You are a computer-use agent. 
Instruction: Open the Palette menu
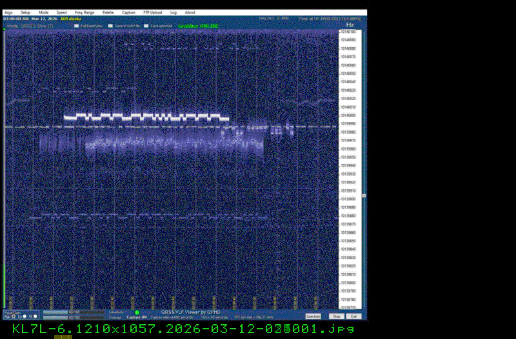pos(108,12)
